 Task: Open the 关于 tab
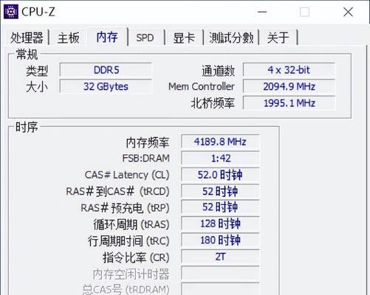pyautogui.click(x=278, y=38)
